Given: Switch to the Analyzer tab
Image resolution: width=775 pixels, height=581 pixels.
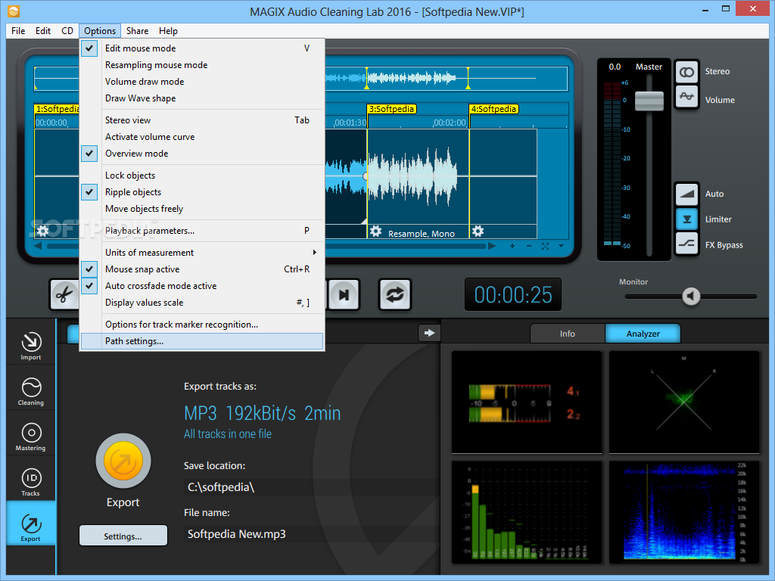Looking at the screenshot, I should click(643, 334).
